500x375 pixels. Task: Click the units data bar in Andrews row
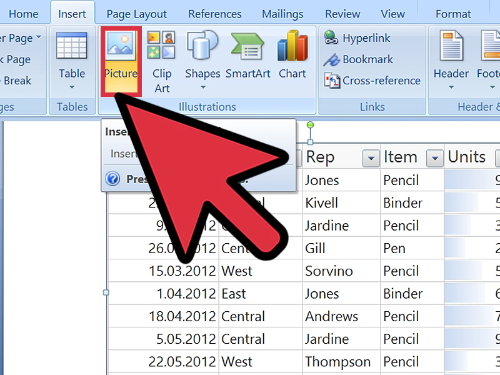469,316
